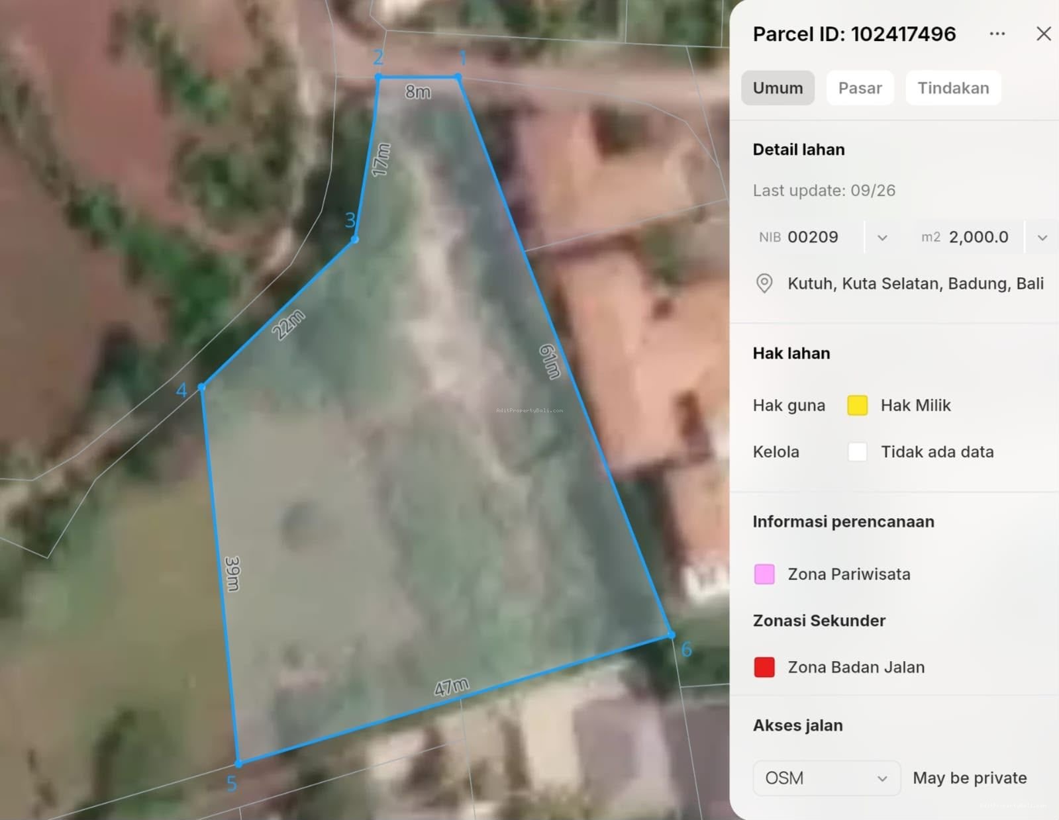Switch to the Umum tab
This screenshot has height=820, width=1059.
pos(778,88)
